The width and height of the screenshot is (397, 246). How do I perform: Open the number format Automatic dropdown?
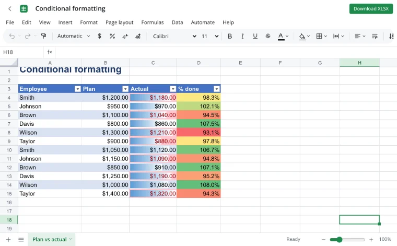(x=74, y=36)
